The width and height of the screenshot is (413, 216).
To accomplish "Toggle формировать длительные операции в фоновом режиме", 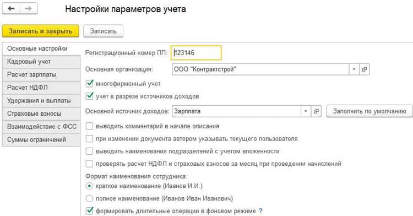I will [x=90, y=210].
